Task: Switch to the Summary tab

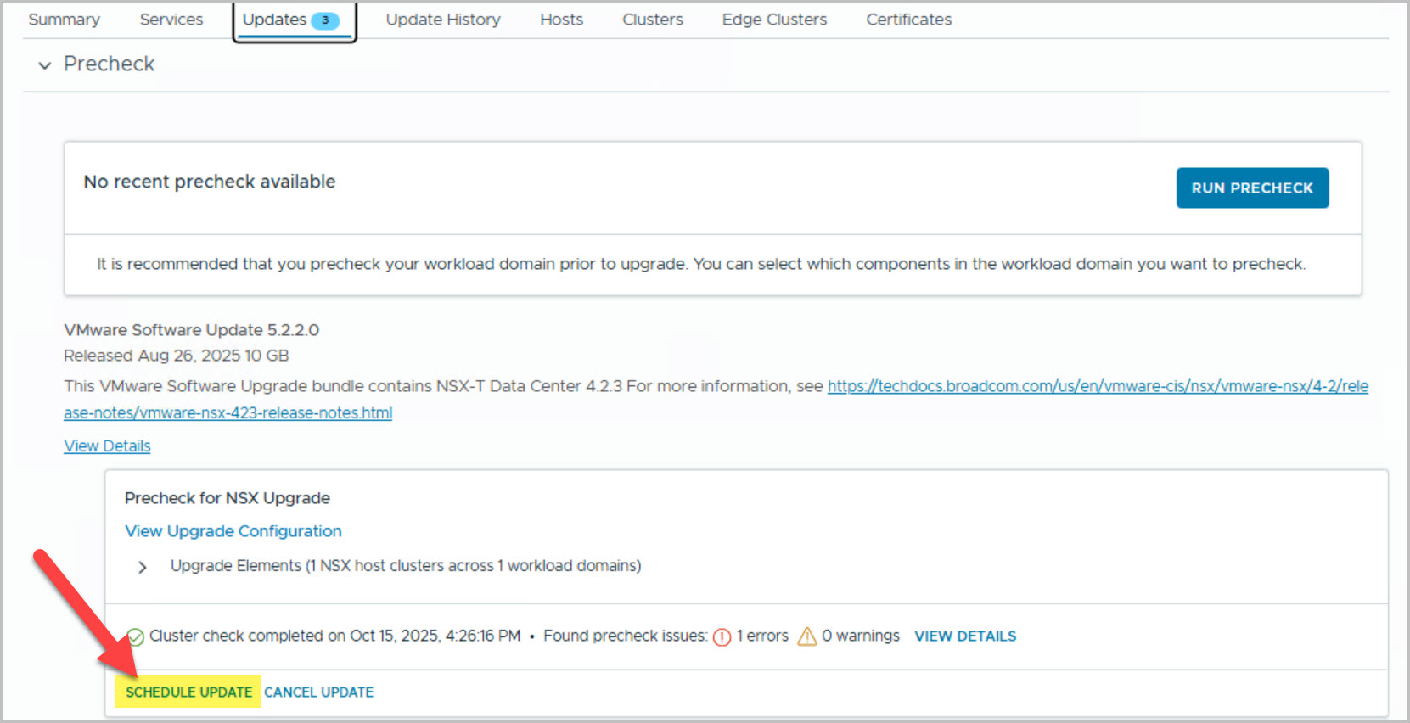Action: pyautogui.click(x=64, y=20)
